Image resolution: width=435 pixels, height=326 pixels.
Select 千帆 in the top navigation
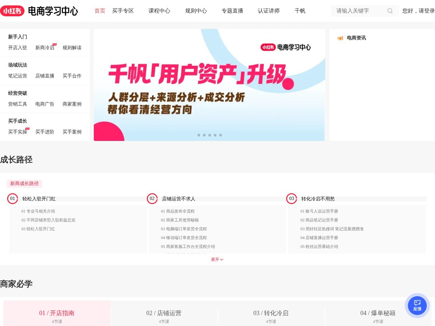pos(300,11)
